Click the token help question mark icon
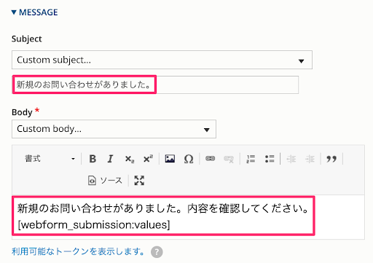This screenshot has height=263, width=373. click(157, 252)
